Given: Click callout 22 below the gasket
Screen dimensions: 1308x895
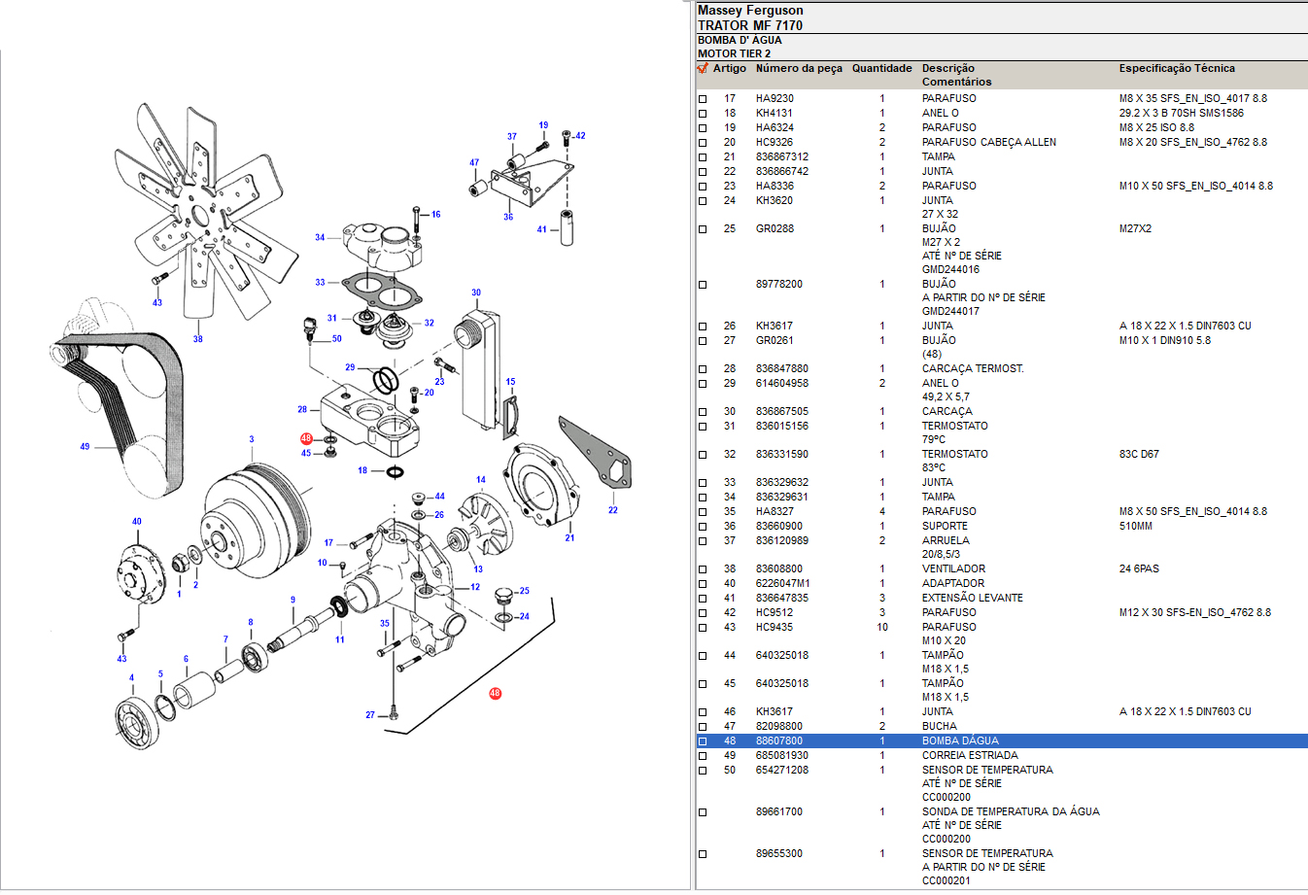Looking at the screenshot, I should pos(612,510).
